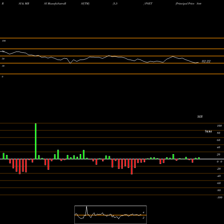Click the MR axis label -60

point(219,183)
